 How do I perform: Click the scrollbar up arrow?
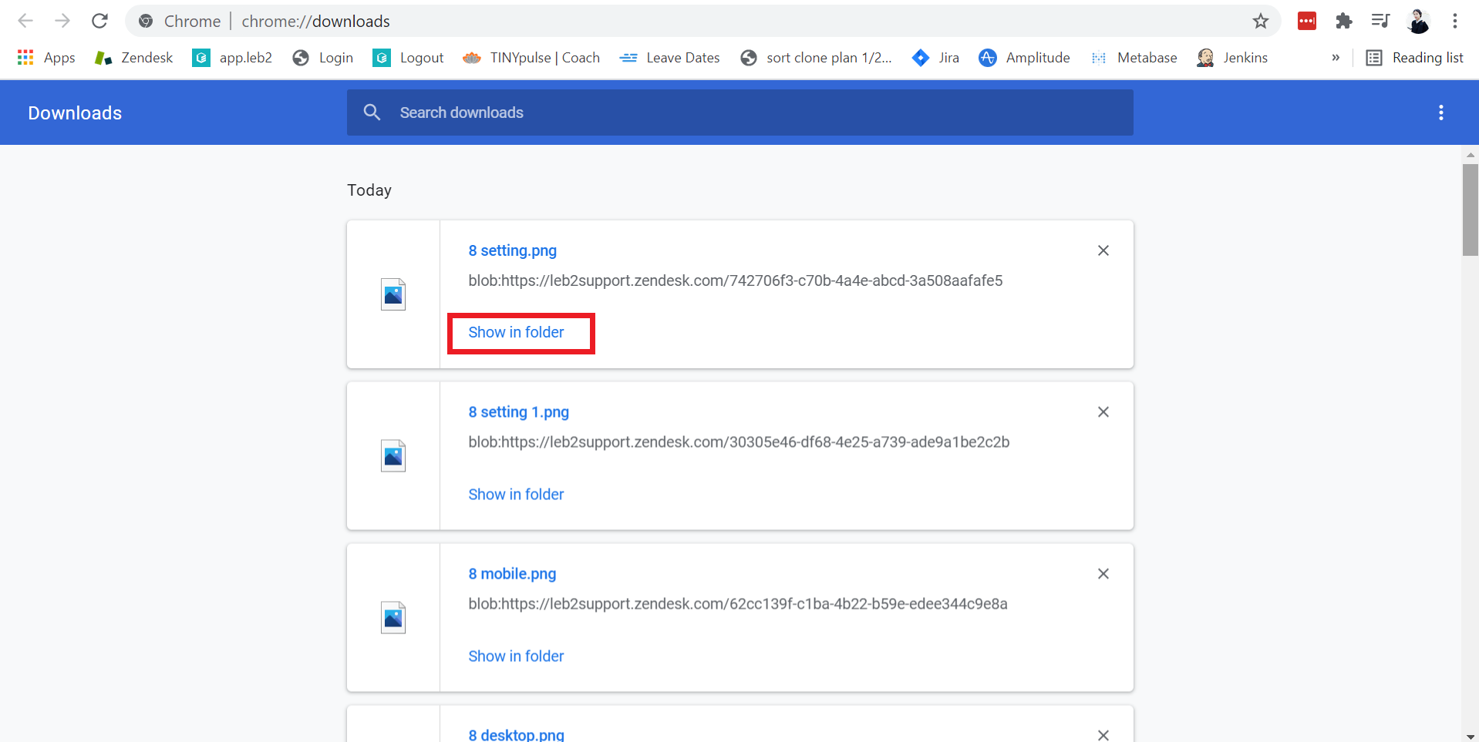pyautogui.click(x=1471, y=155)
